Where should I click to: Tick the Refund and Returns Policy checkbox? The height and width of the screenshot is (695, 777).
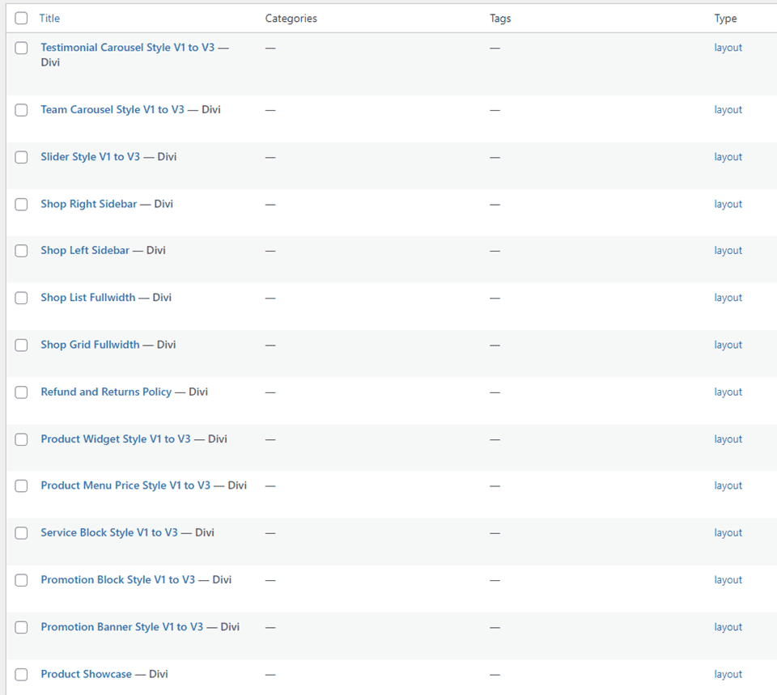click(x=21, y=392)
